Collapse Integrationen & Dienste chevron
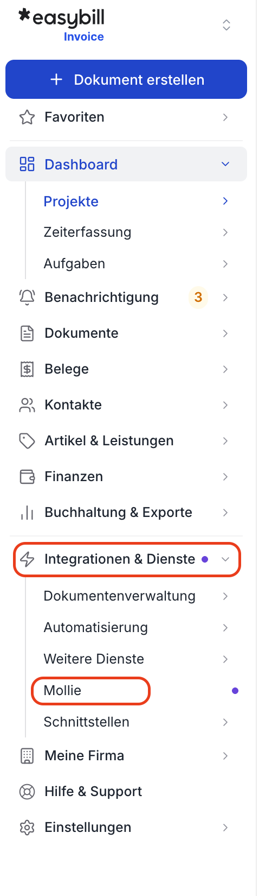The width and height of the screenshot is (259, 896). (225, 559)
